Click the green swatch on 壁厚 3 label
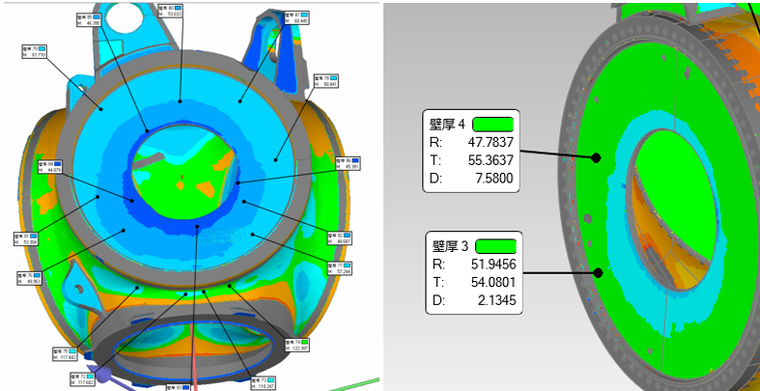This screenshot has height=391, width=760. tap(498, 244)
